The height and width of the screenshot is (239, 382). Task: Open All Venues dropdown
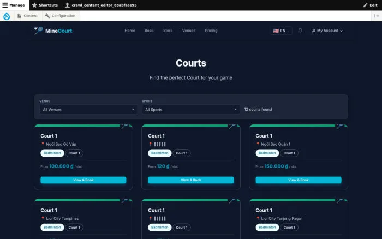(88, 110)
